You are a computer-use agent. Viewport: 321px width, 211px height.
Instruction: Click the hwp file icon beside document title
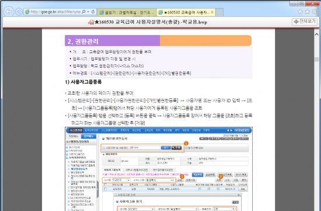click(x=91, y=22)
